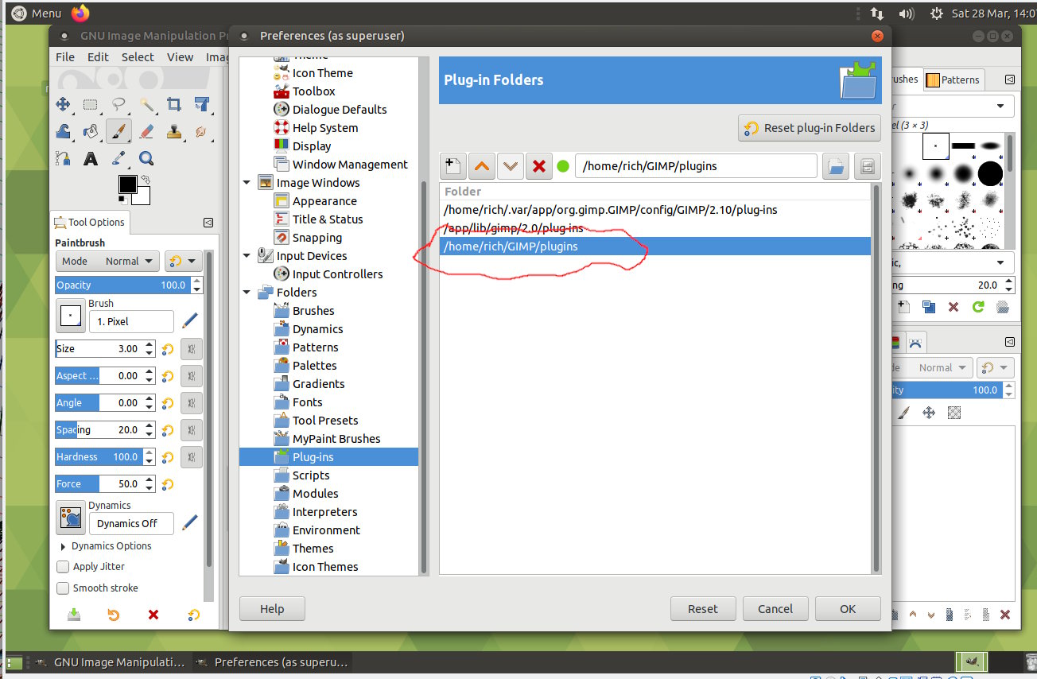Toggle link Size to brush native icon

(191, 349)
